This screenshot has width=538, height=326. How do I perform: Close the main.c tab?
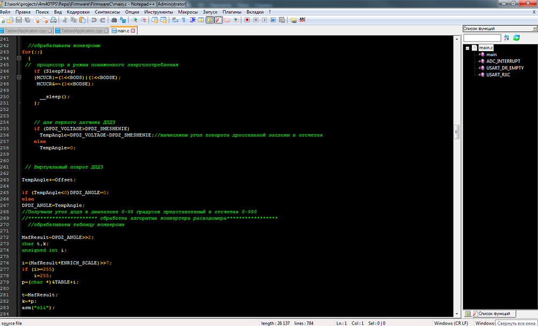coord(134,31)
